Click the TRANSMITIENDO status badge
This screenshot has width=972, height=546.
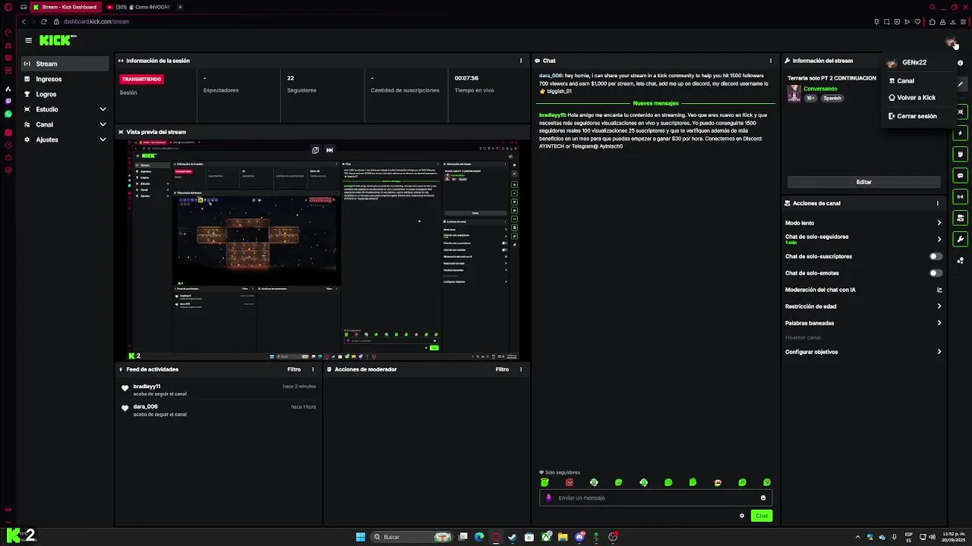point(141,79)
